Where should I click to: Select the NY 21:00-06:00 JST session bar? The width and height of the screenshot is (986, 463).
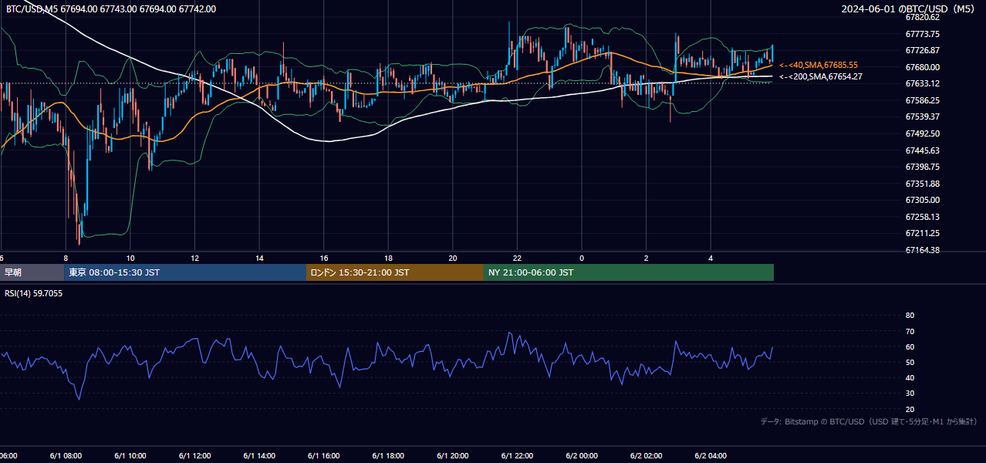629,272
